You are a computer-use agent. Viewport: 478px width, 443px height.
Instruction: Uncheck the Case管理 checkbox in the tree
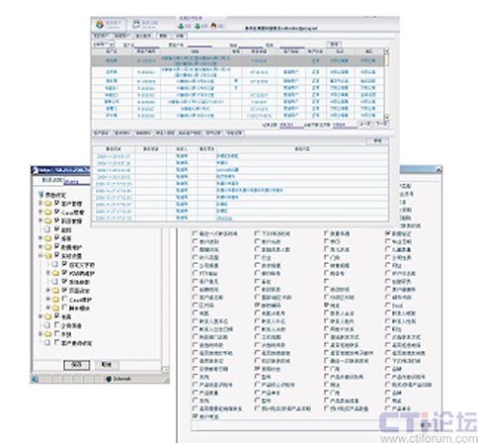pyautogui.click(x=57, y=212)
